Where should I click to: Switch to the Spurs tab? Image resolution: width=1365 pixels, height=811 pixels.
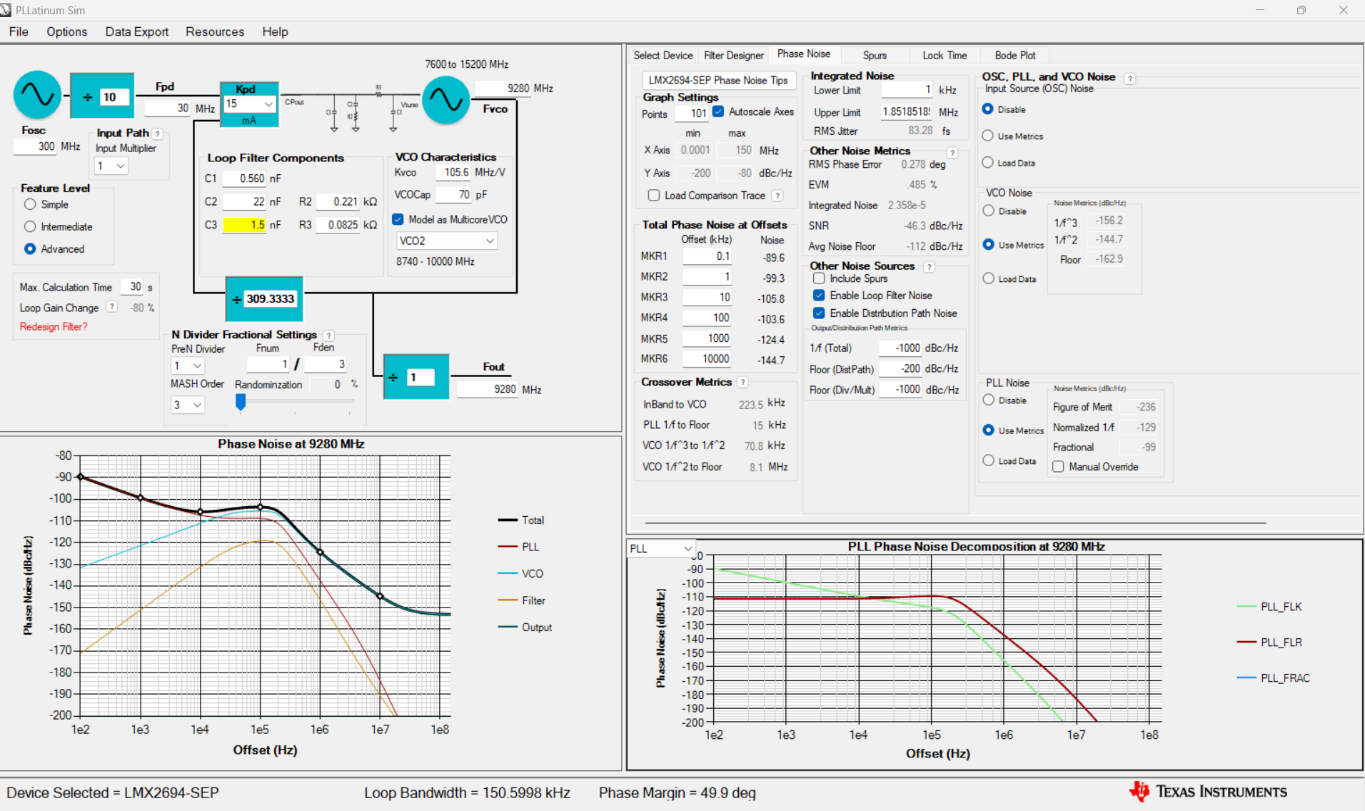tap(875, 55)
